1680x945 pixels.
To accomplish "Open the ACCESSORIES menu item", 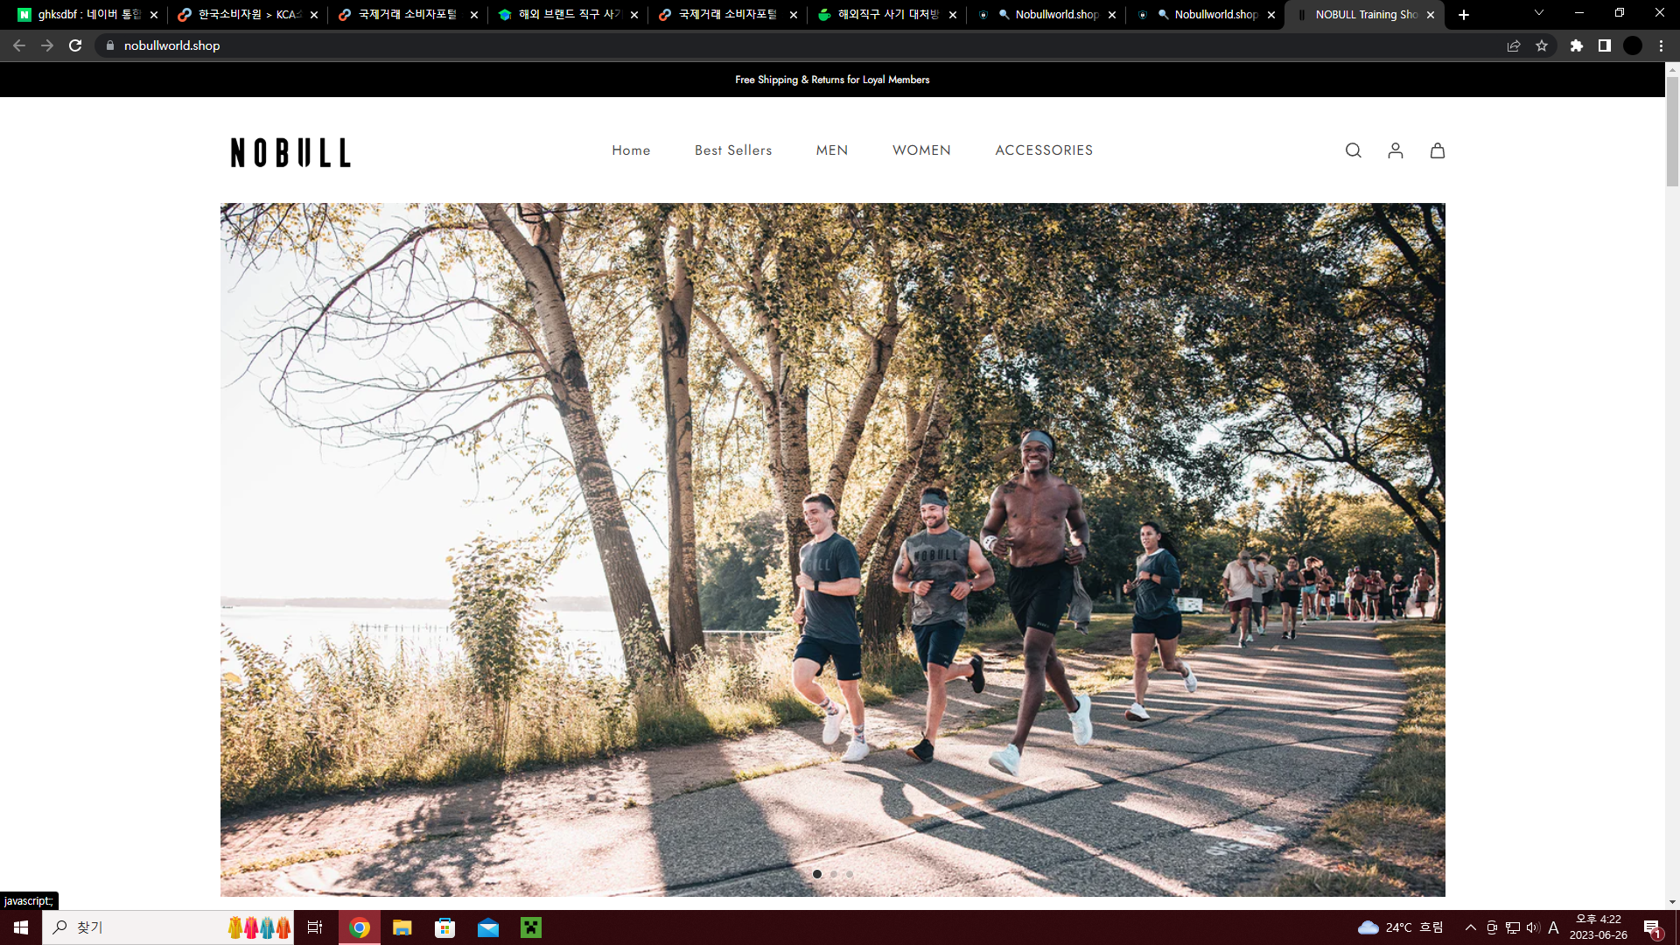I will 1044,150.
